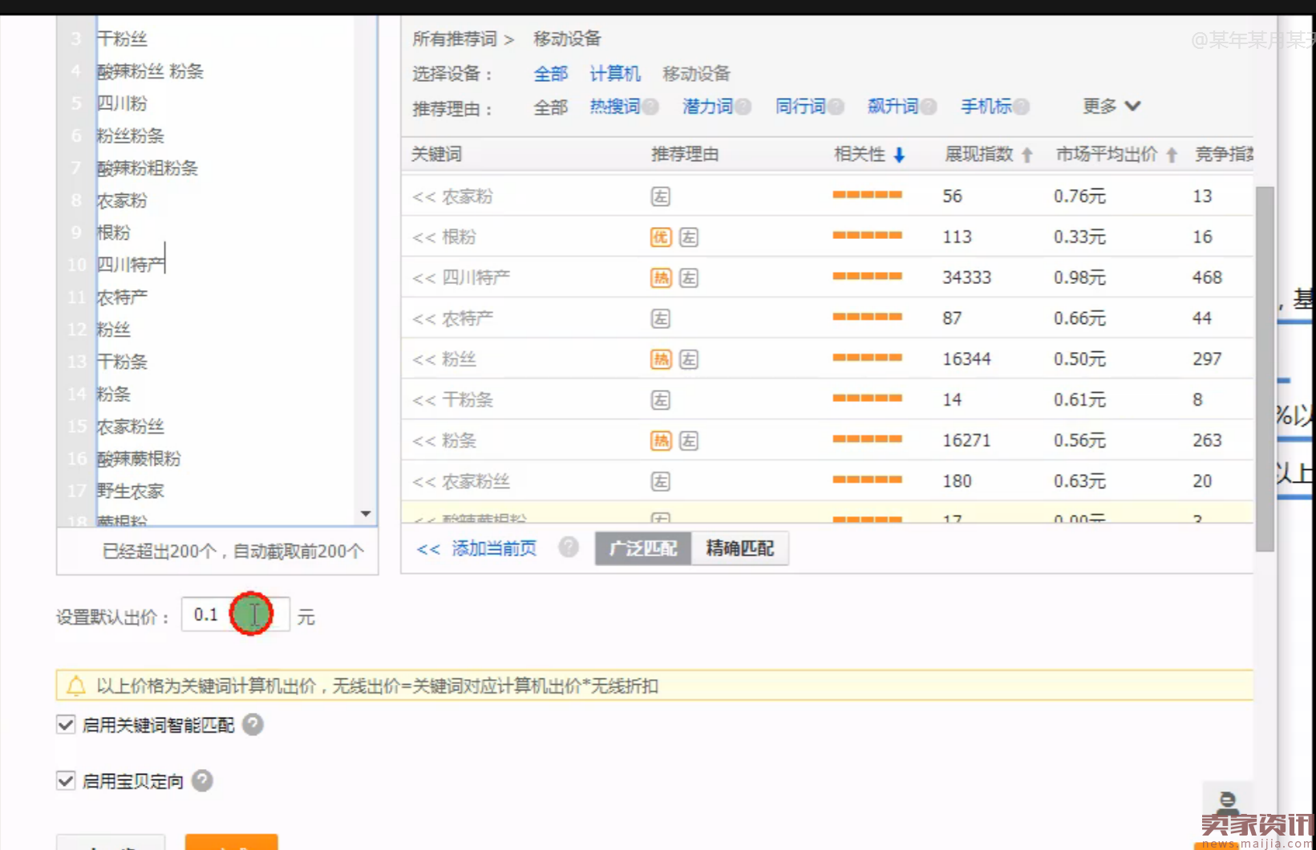The height and width of the screenshot is (850, 1316).
Task: Filter by 潜力词 reason
Action: [x=707, y=107]
